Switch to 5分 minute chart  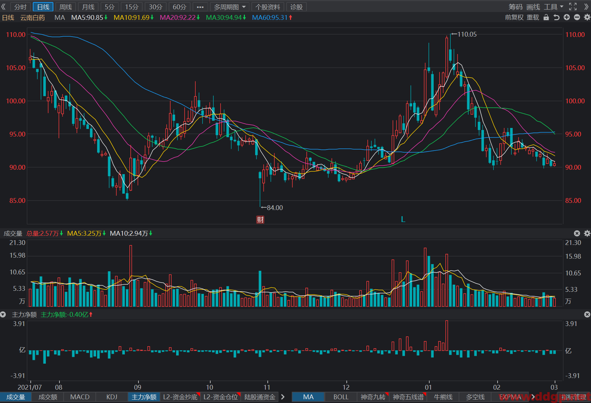(109, 7)
